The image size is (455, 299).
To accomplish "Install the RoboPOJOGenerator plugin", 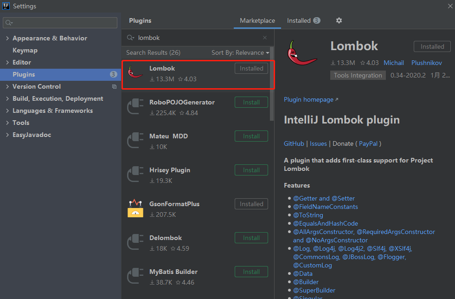I will click(x=251, y=102).
